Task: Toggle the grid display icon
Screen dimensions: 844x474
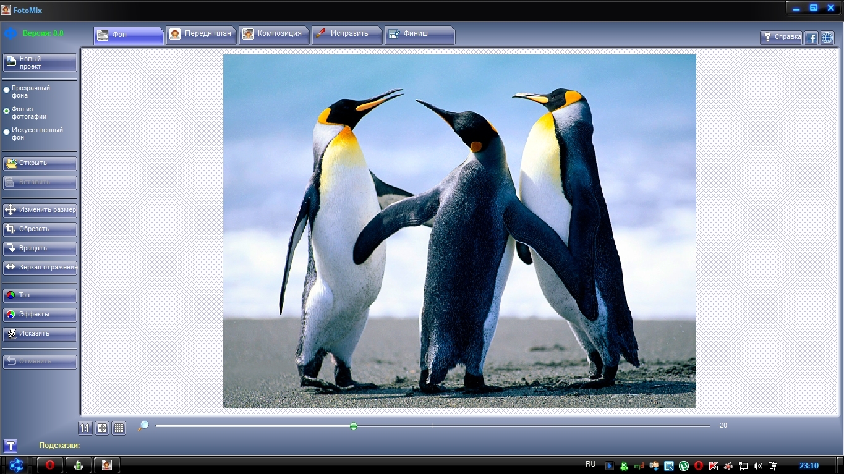Action: click(x=119, y=428)
